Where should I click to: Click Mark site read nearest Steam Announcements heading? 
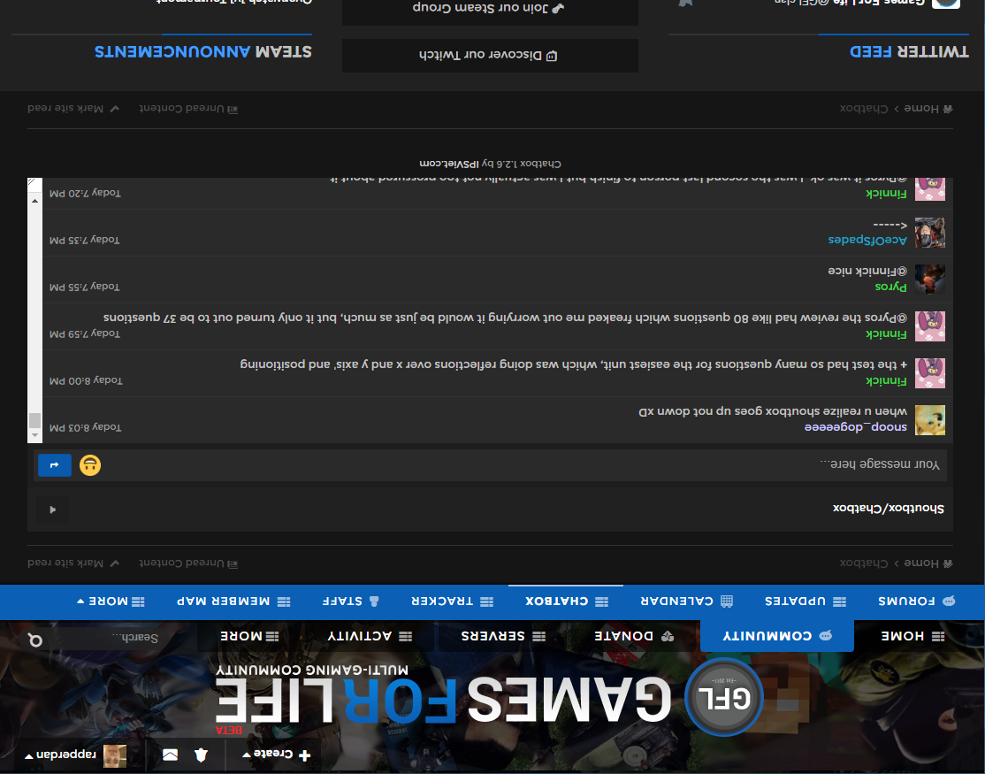click(x=73, y=108)
